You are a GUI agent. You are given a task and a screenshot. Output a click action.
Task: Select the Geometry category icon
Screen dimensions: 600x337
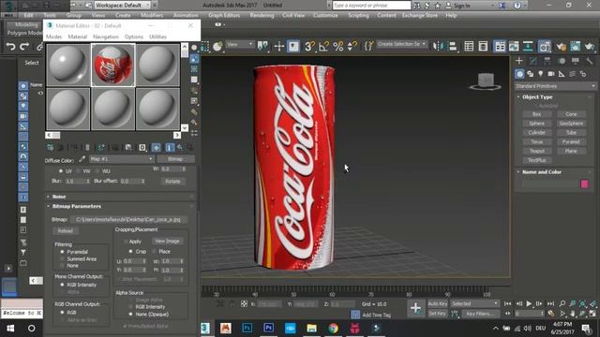point(519,74)
